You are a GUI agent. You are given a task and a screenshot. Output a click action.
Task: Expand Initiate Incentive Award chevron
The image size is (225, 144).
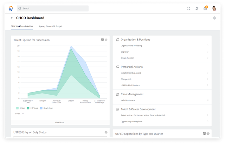(207, 73)
